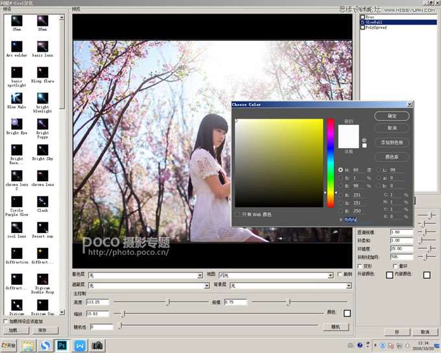Image resolution: width=441 pixels, height=353 pixels.
Task: Click 确定 in Choose Color dialog
Action: (x=392, y=116)
